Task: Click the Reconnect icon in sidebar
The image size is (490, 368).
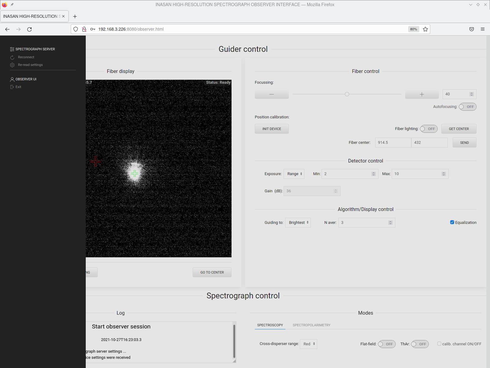Action: click(x=12, y=57)
